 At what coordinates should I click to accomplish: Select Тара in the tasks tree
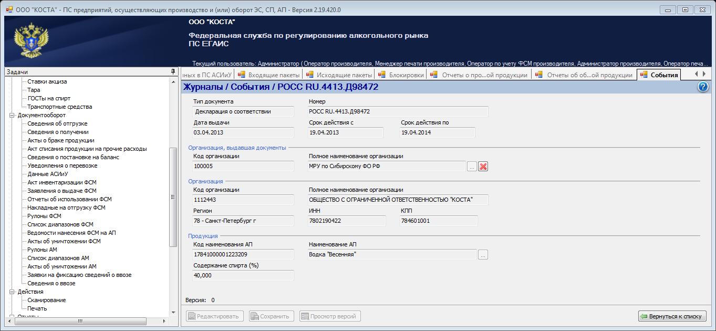tap(34, 90)
